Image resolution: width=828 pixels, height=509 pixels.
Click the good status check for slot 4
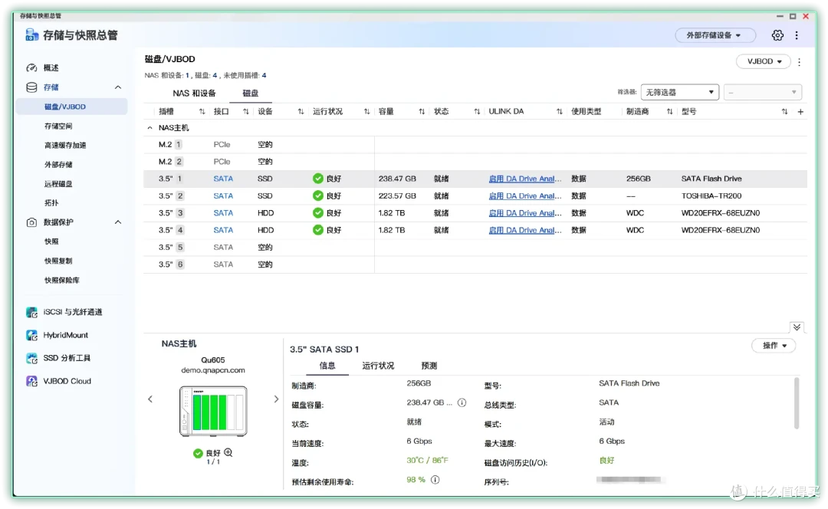(318, 230)
